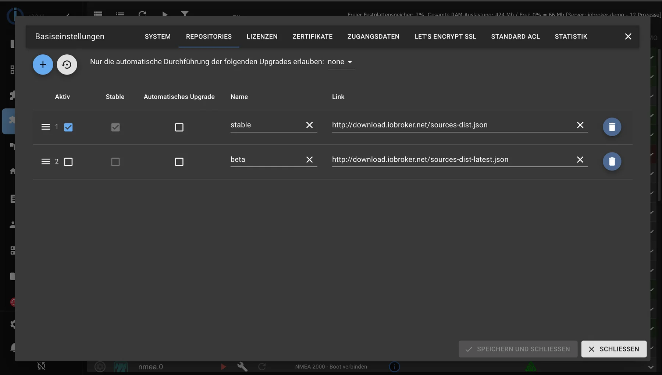Image resolution: width=662 pixels, height=375 pixels.
Task: Clear the sources-dist-latest.json link field
Action: (580, 160)
